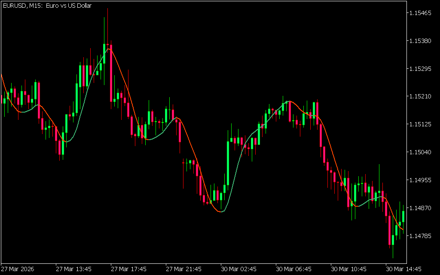Click the 1.14955 price level label
This screenshot has width=440, height=275.
coord(421,180)
